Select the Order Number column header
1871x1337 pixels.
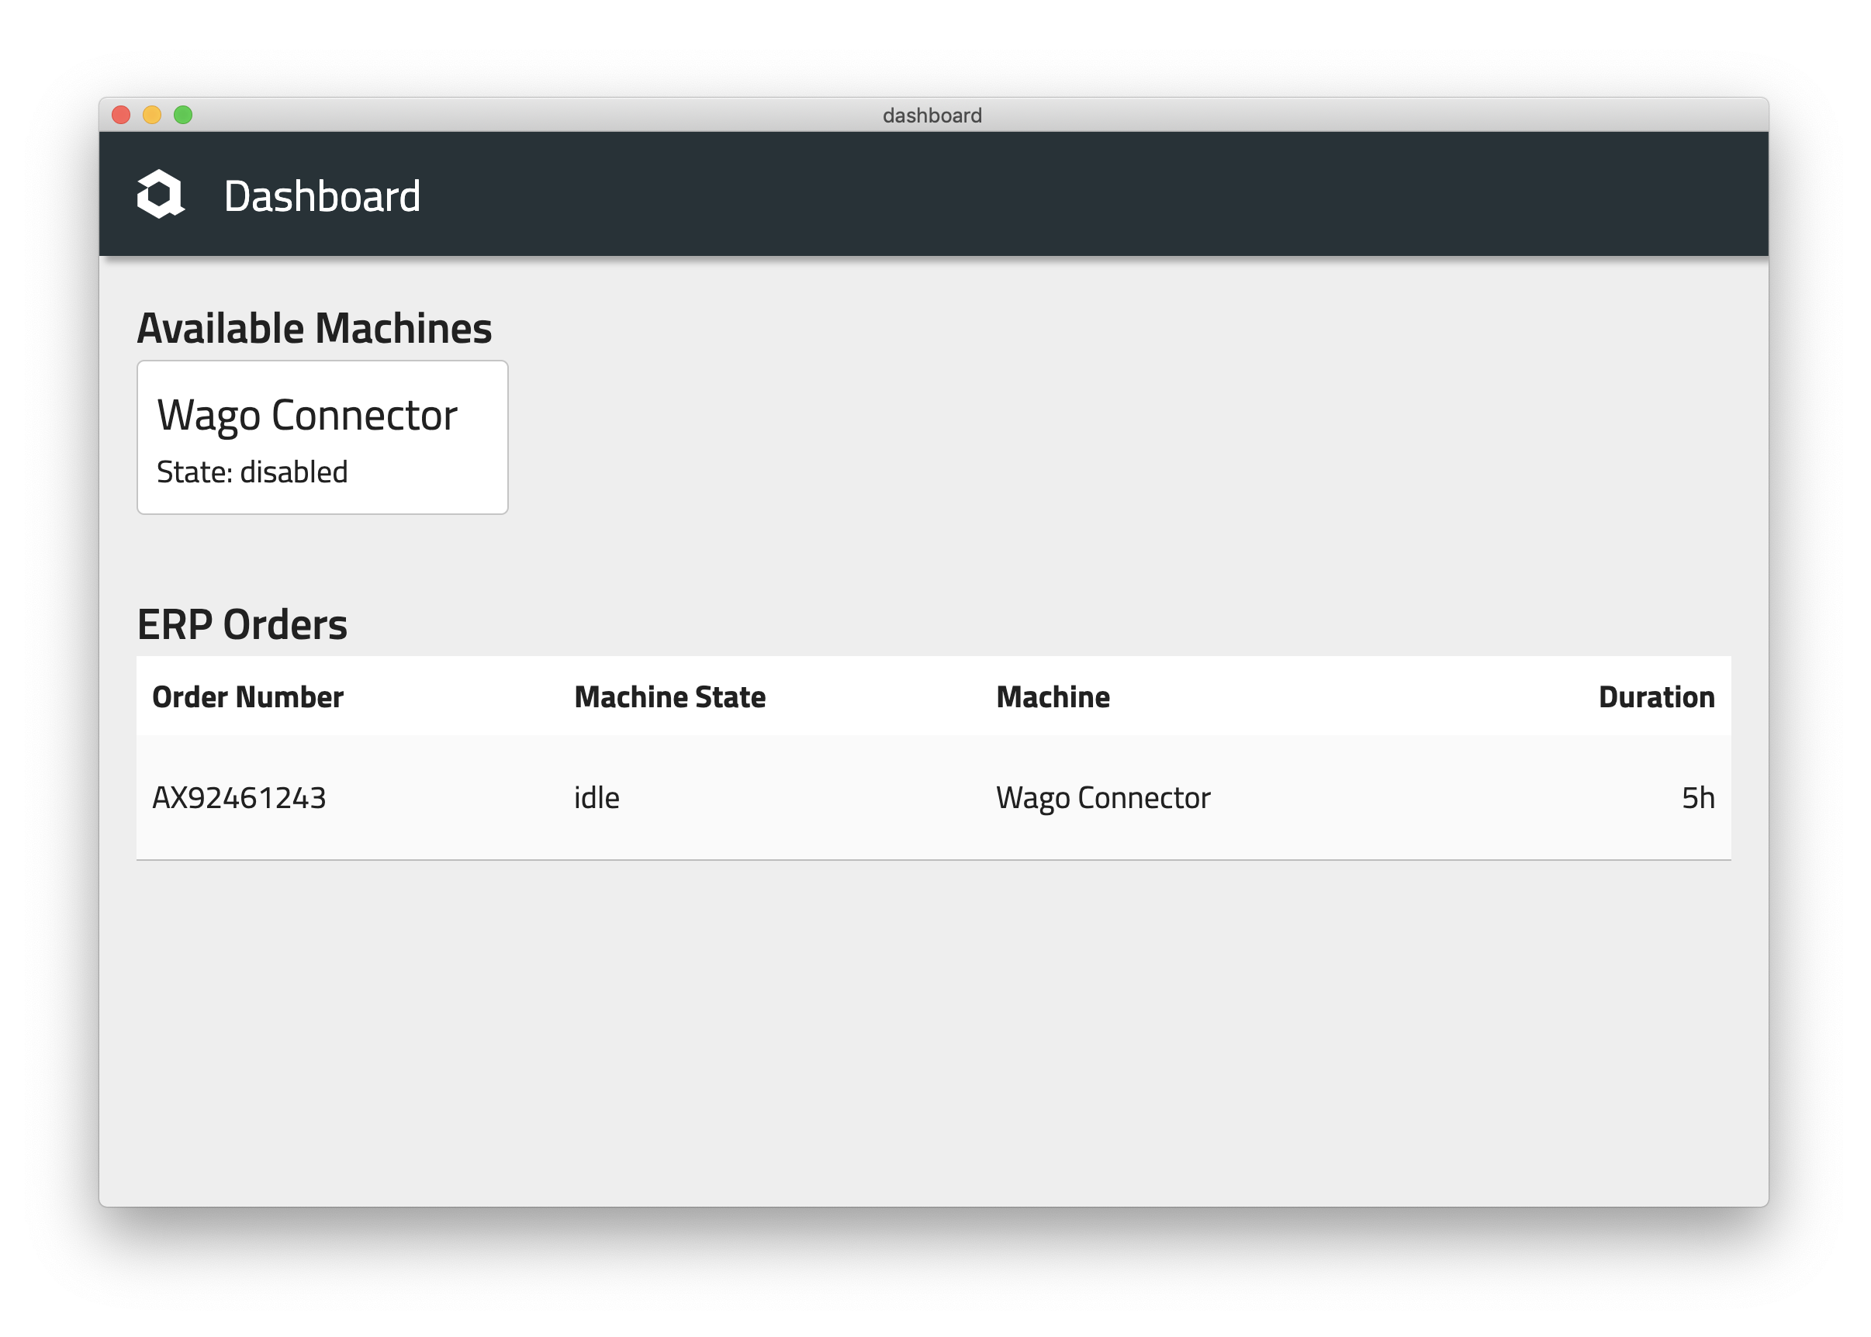pos(248,697)
